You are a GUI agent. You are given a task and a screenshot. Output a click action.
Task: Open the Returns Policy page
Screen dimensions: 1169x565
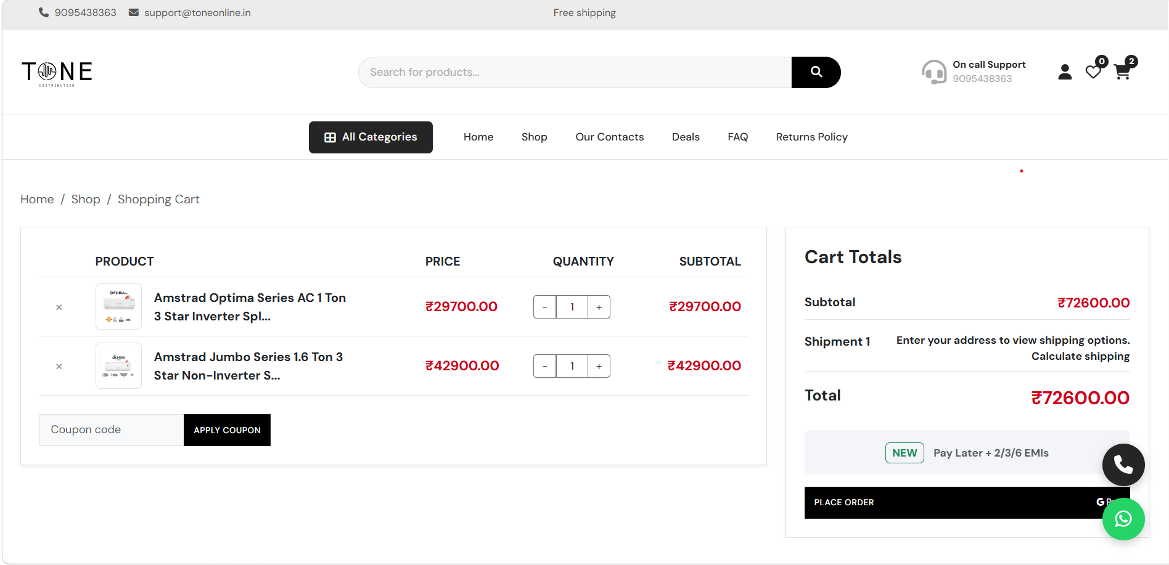[x=811, y=137]
